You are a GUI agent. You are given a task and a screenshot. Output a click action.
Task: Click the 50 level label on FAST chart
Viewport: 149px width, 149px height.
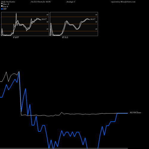pyautogui.click(x=47, y=22)
